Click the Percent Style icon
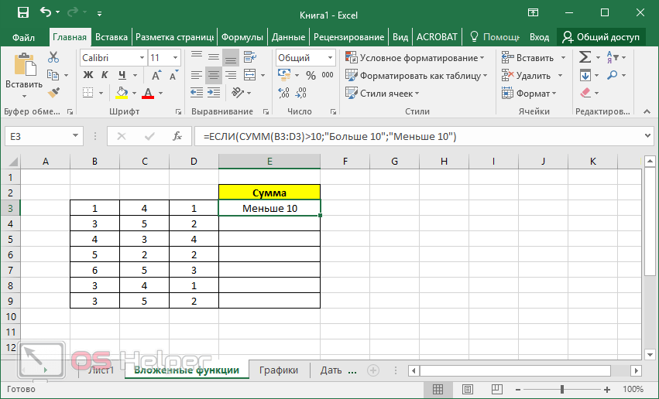This screenshot has height=399, width=659. tap(311, 76)
